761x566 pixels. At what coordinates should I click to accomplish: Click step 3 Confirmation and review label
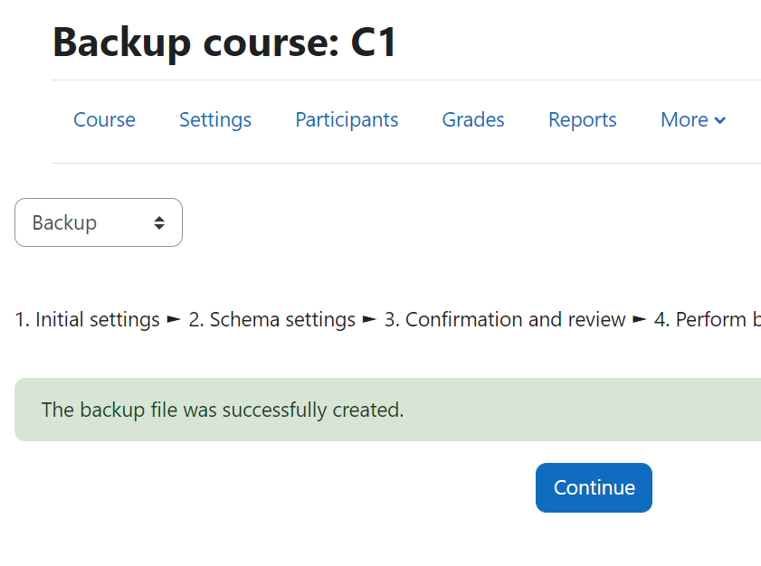click(505, 319)
